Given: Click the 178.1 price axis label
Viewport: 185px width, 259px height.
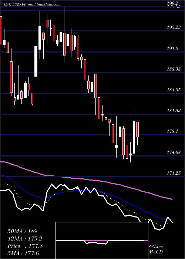Looking at the screenshot, I should point(172,131).
